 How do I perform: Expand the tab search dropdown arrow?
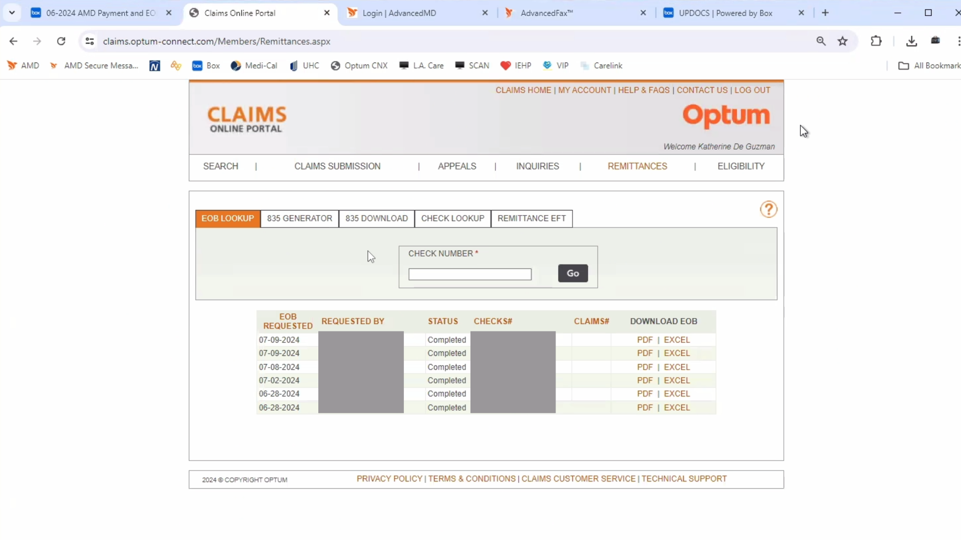(12, 13)
